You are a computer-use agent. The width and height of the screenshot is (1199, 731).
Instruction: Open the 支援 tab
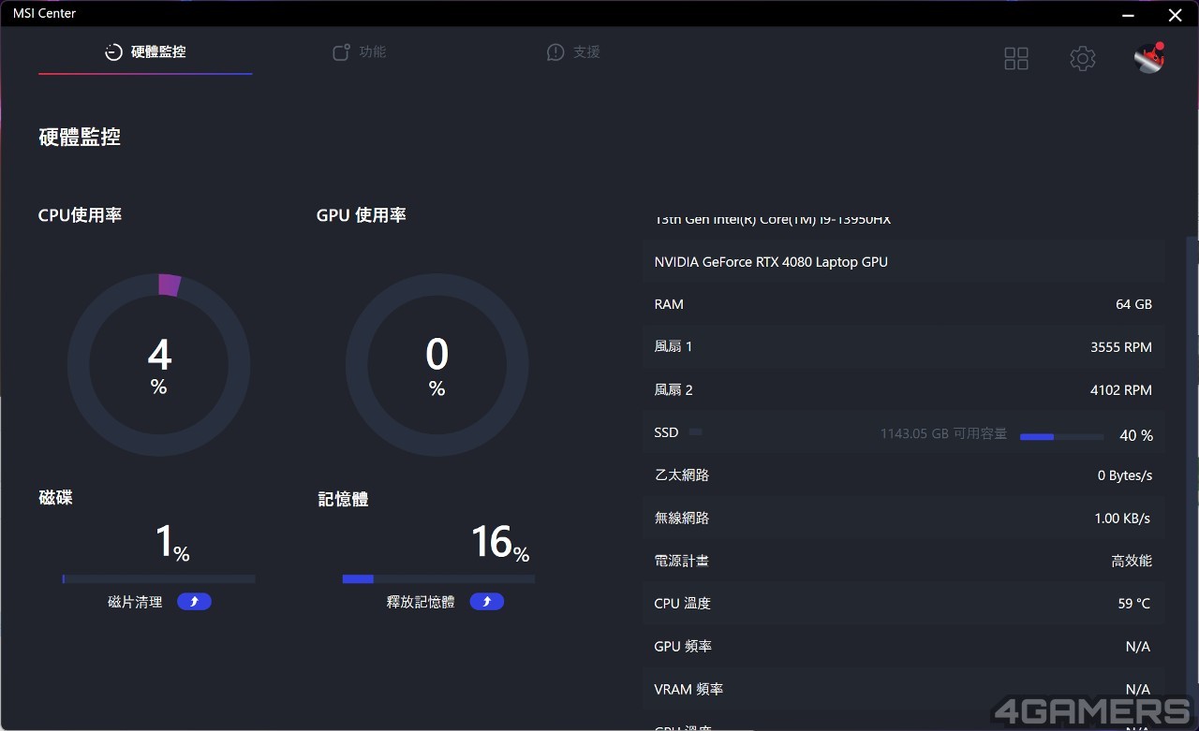click(x=573, y=51)
